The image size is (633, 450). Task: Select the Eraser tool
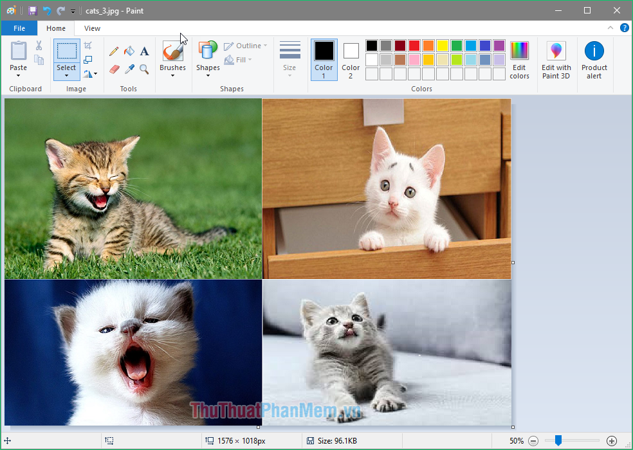point(114,67)
